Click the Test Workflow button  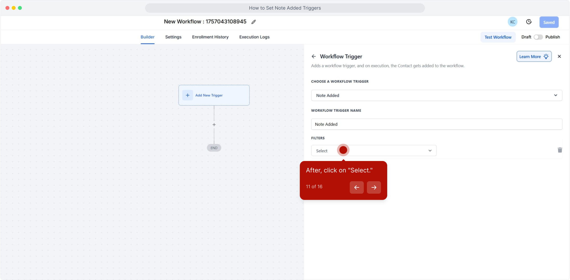click(498, 37)
